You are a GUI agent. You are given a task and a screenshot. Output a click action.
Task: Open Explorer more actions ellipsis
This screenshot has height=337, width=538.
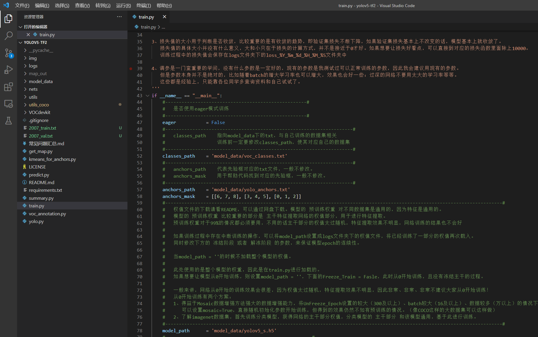tap(119, 17)
